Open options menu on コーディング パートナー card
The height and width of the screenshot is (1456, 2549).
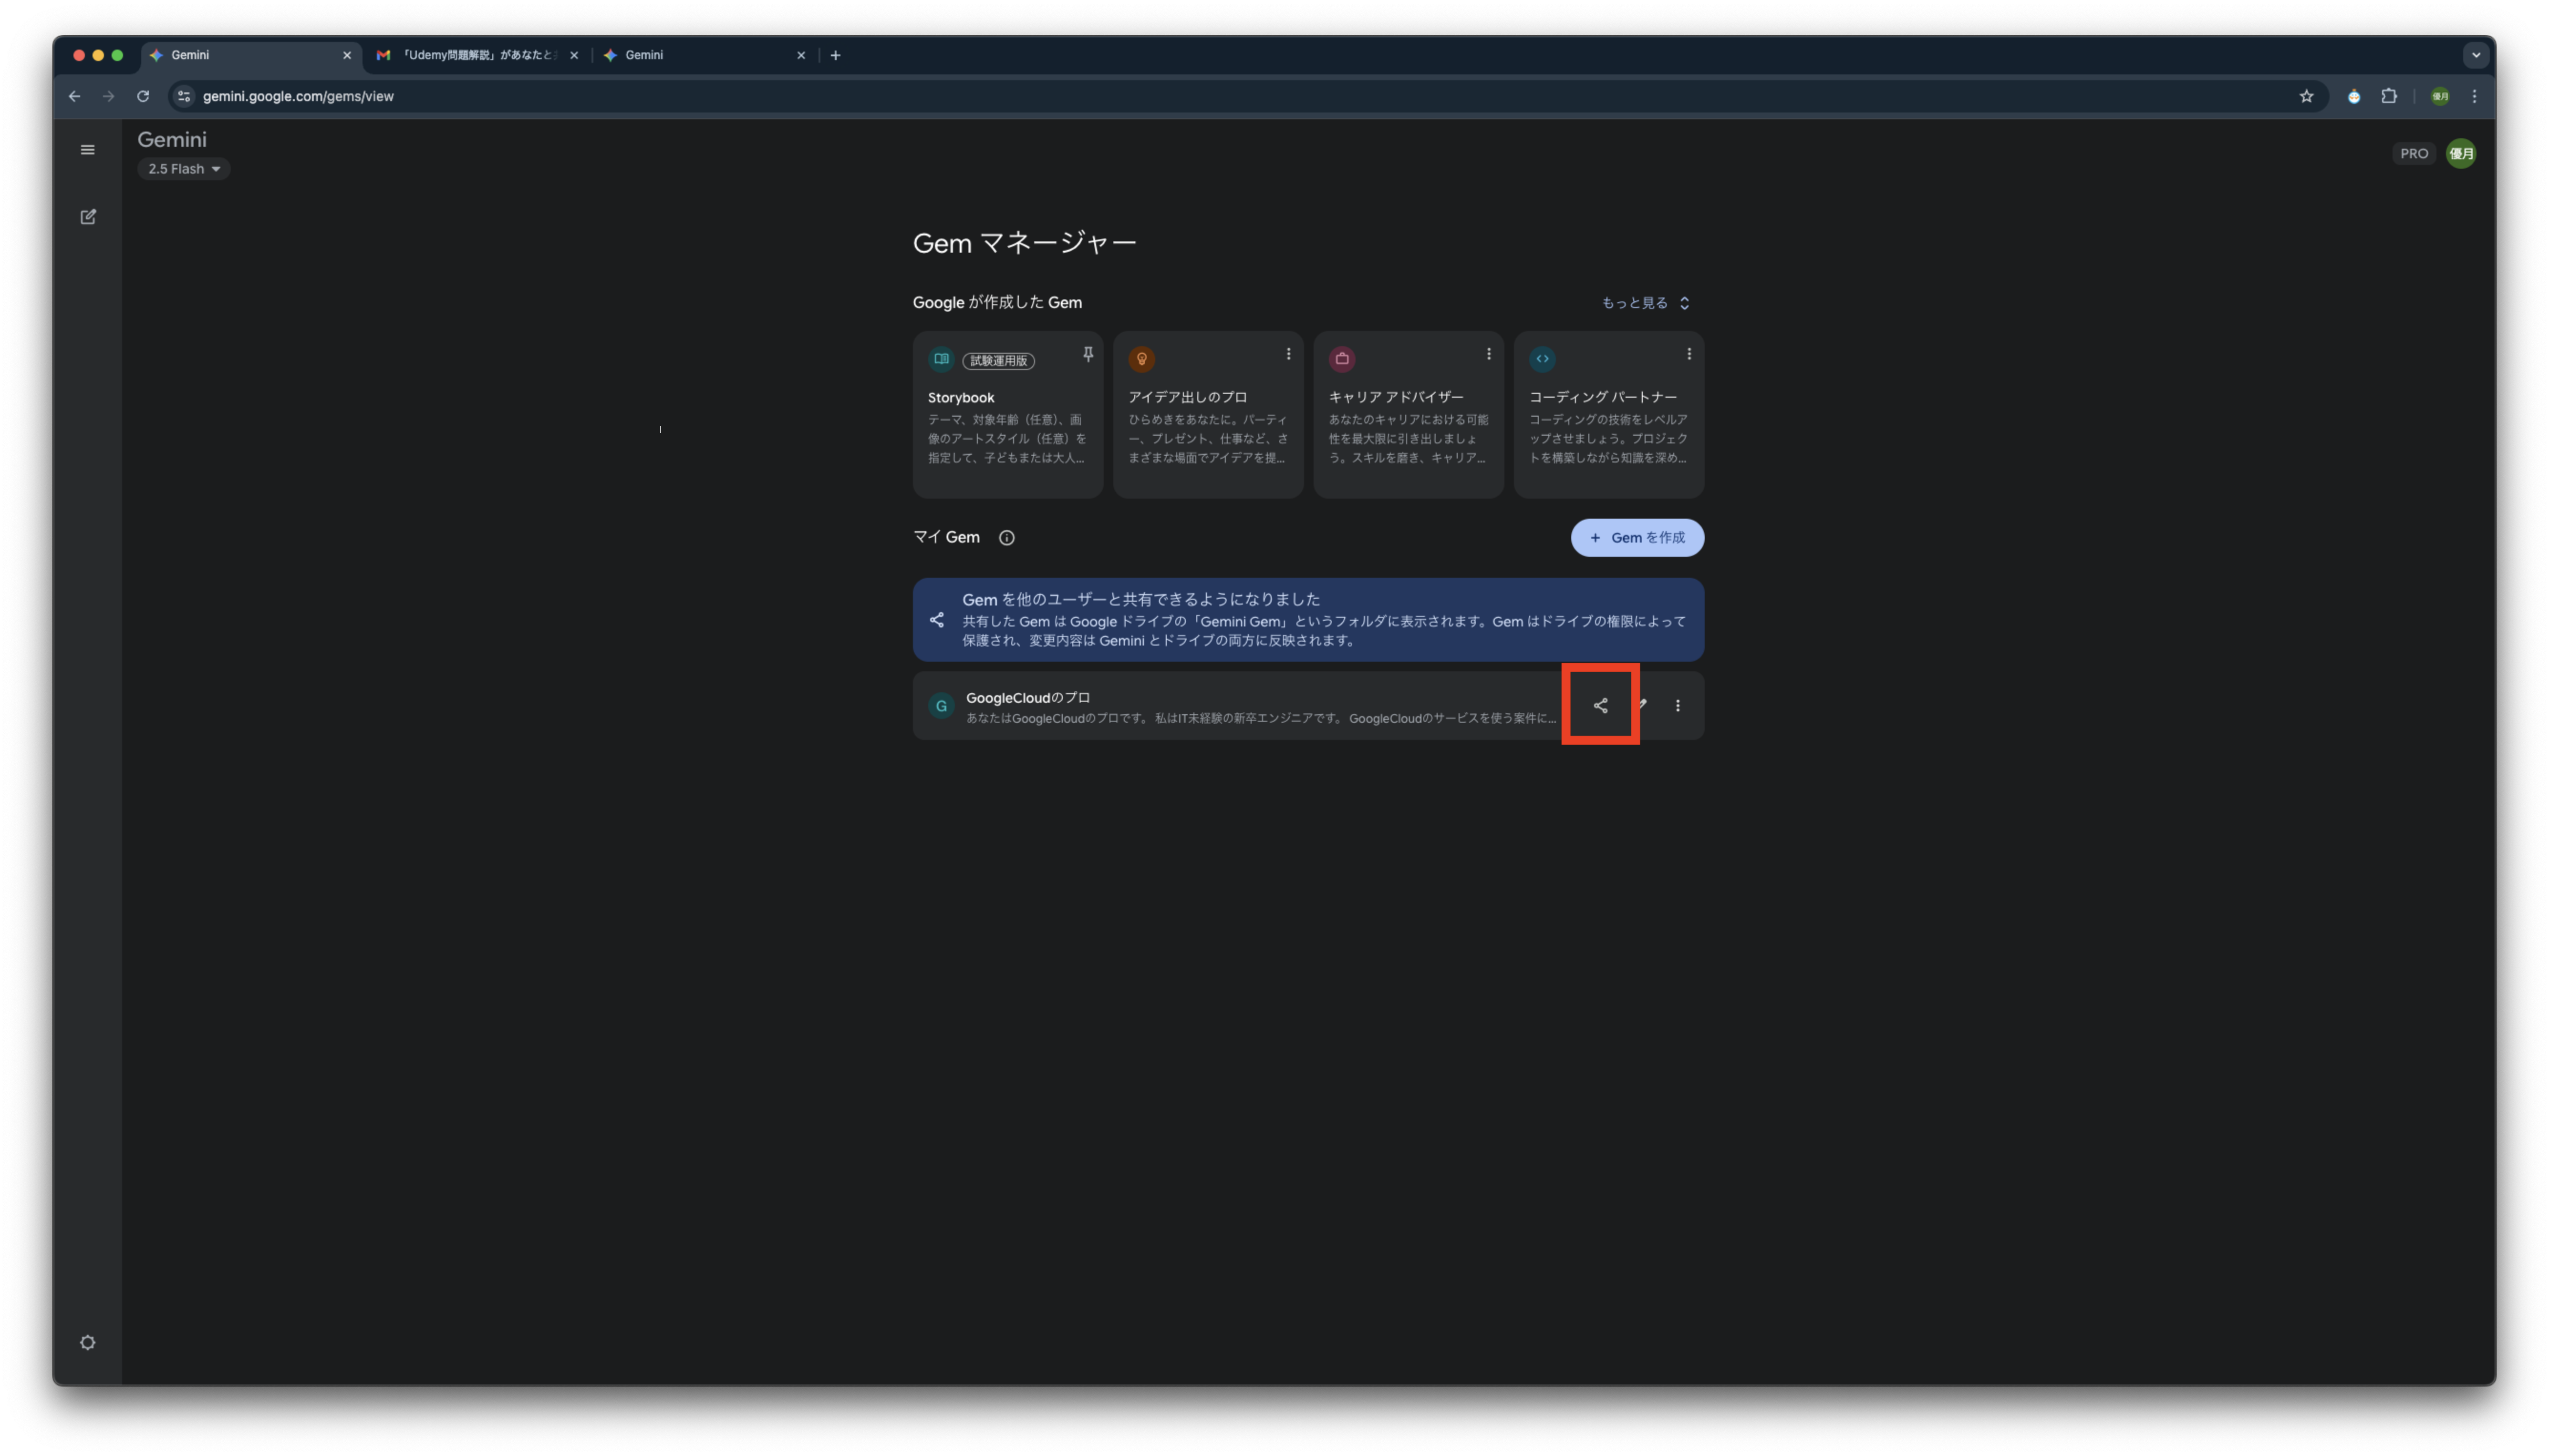coord(1689,354)
